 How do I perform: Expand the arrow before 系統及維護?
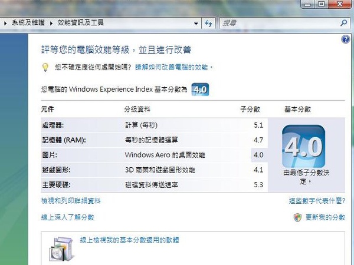[5, 23]
